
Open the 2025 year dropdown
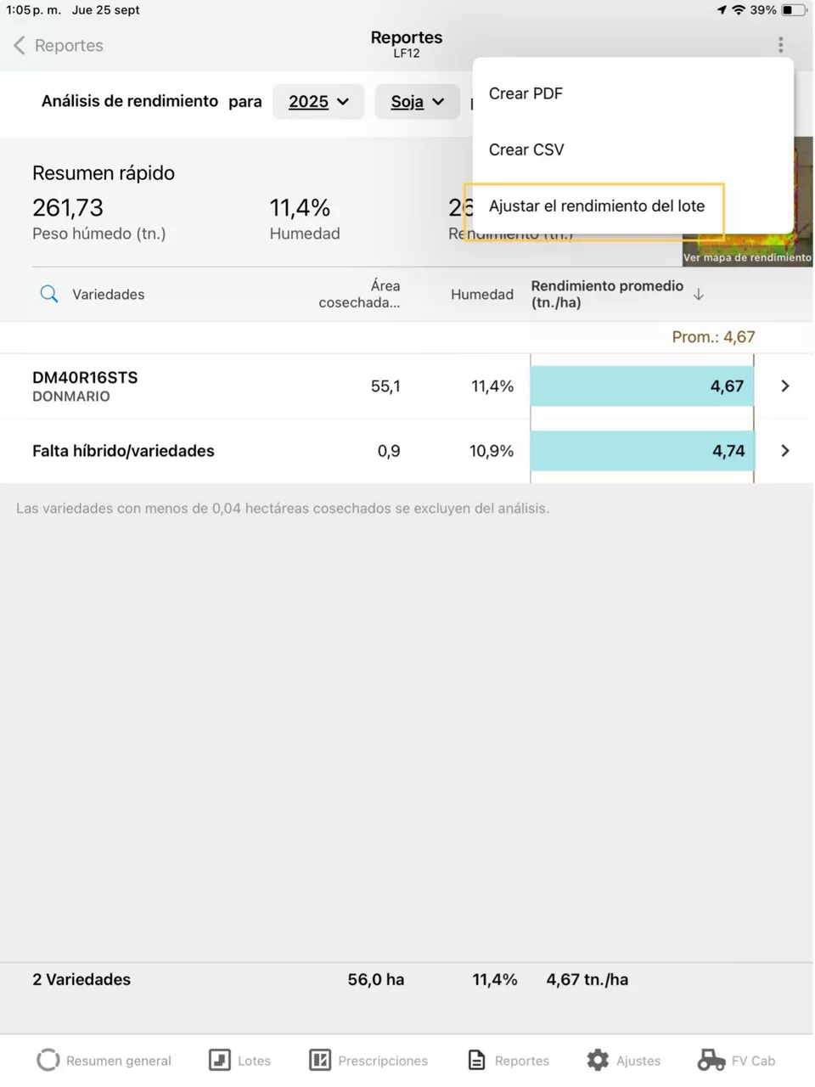coord(318,102)
